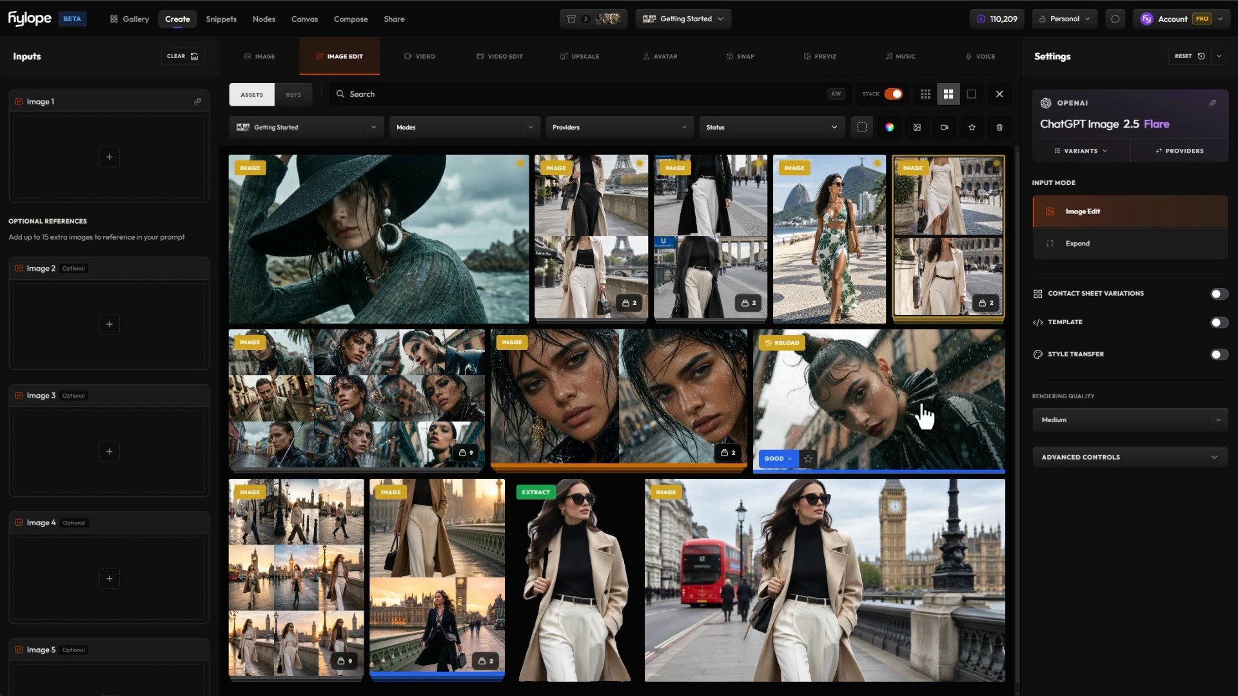Expand Advanced Controls section
Screen dimensions: 1238x696
coord(1130,458)
